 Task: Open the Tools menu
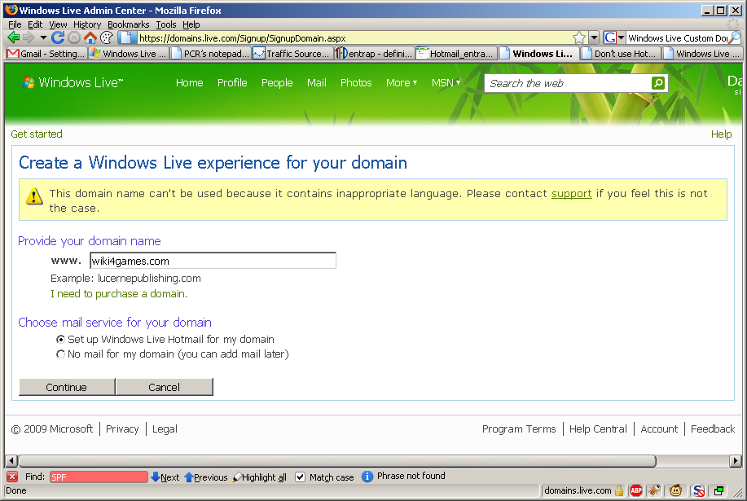(x=166, y=24)
